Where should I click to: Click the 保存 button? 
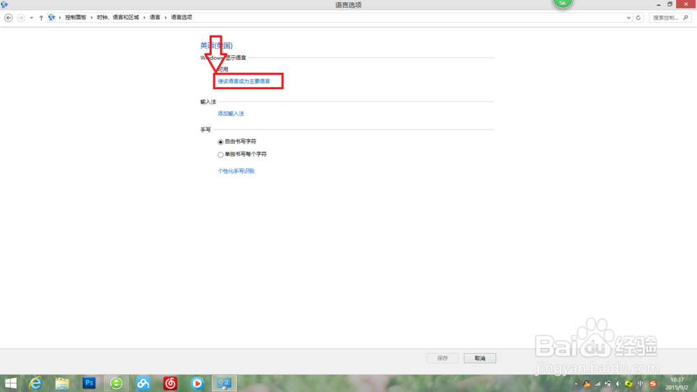pyautogui.click(x=443, y=359)
